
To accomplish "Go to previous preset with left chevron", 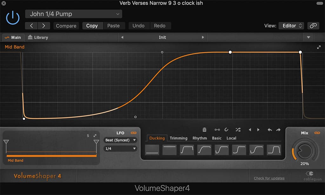I will point(31,26).
